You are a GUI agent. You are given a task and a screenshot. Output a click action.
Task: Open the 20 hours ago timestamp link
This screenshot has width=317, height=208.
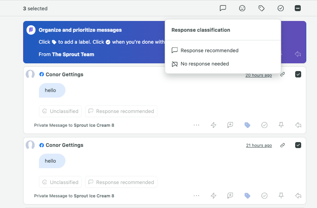[258, 75]
